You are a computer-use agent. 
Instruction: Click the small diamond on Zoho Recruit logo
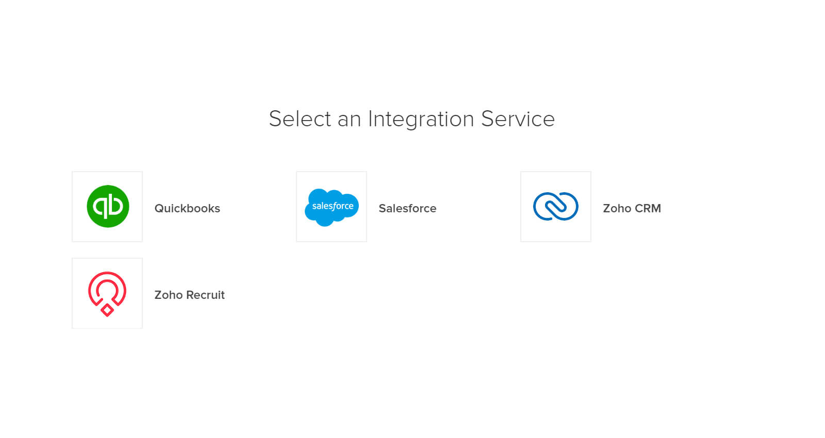coord(107,310)
